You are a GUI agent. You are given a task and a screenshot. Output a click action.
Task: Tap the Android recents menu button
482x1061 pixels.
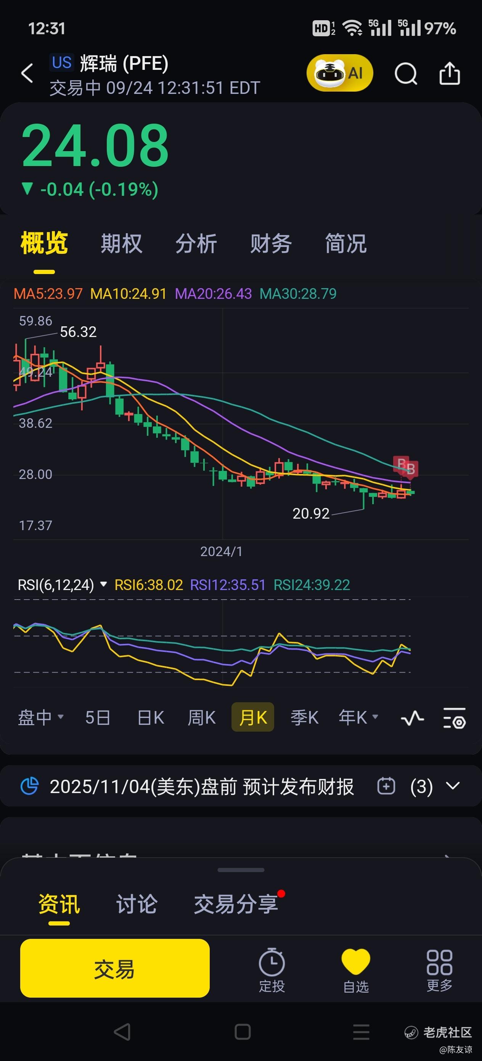pyautogui.click(x=361, y=1032)
